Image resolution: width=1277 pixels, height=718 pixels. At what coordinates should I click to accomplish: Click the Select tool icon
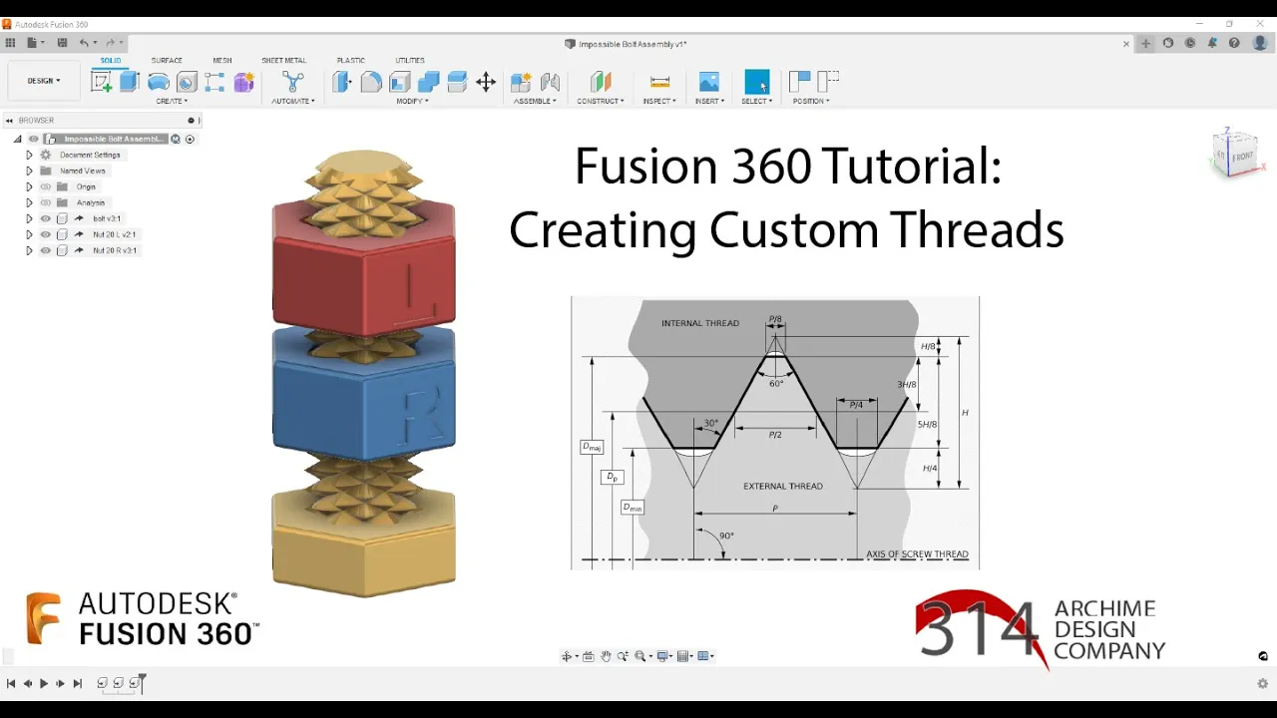click(x=757, y=82)
